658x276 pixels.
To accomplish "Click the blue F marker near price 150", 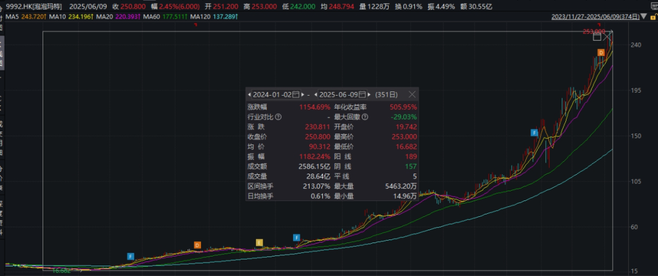I will [x=534, y=132].
